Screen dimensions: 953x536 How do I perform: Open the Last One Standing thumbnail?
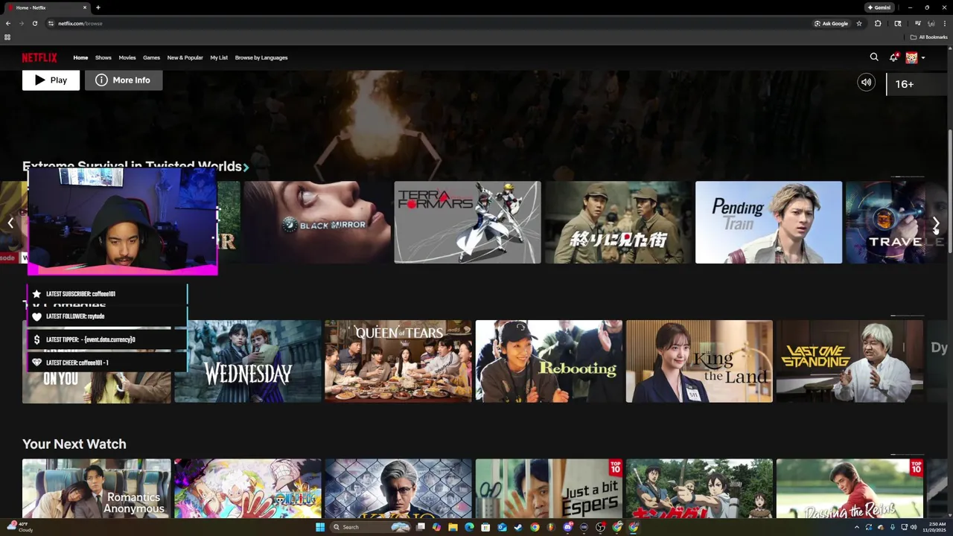coord(850,362)
